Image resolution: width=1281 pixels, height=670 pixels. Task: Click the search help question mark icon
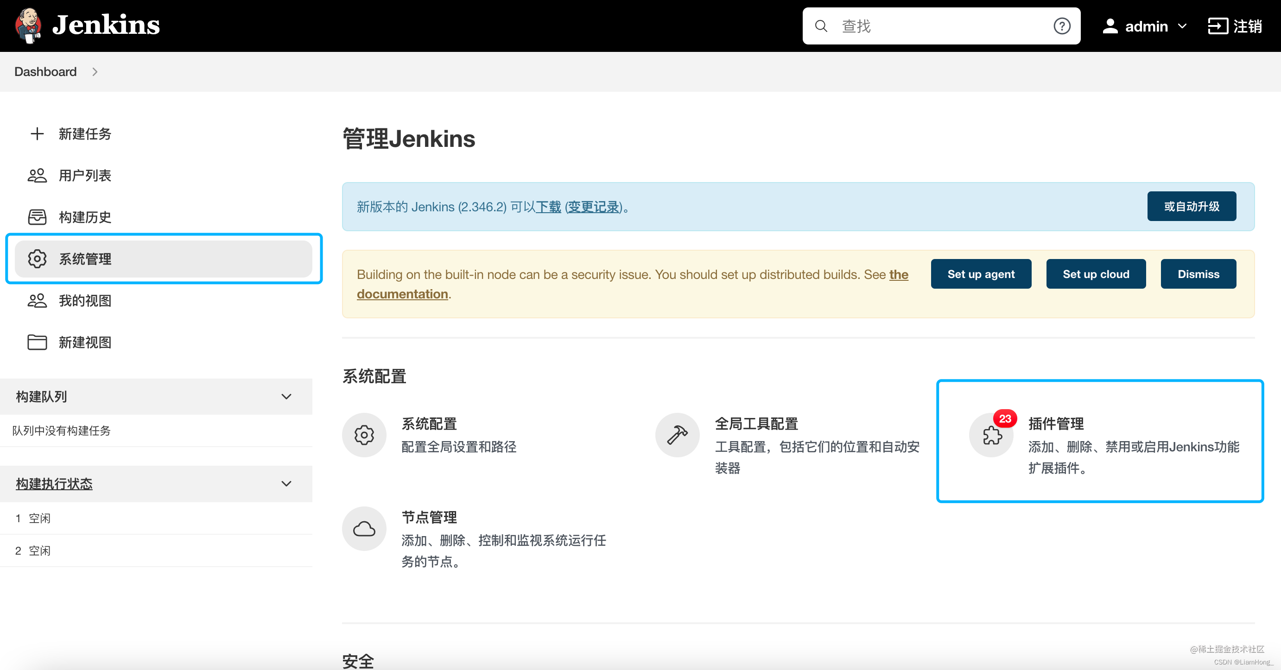click(1062, 26)
